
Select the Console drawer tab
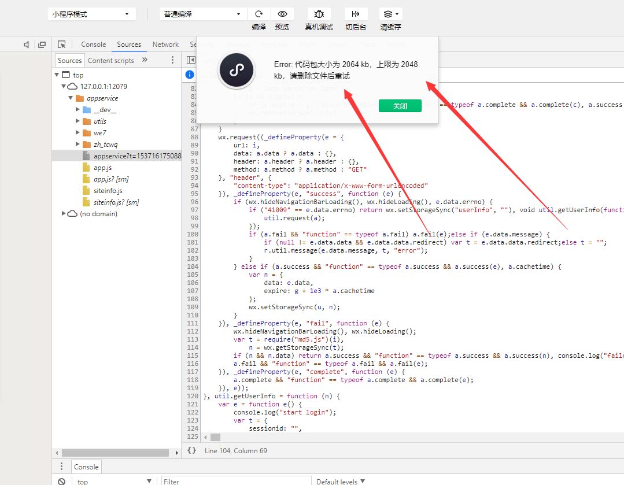tap(86, 467)
